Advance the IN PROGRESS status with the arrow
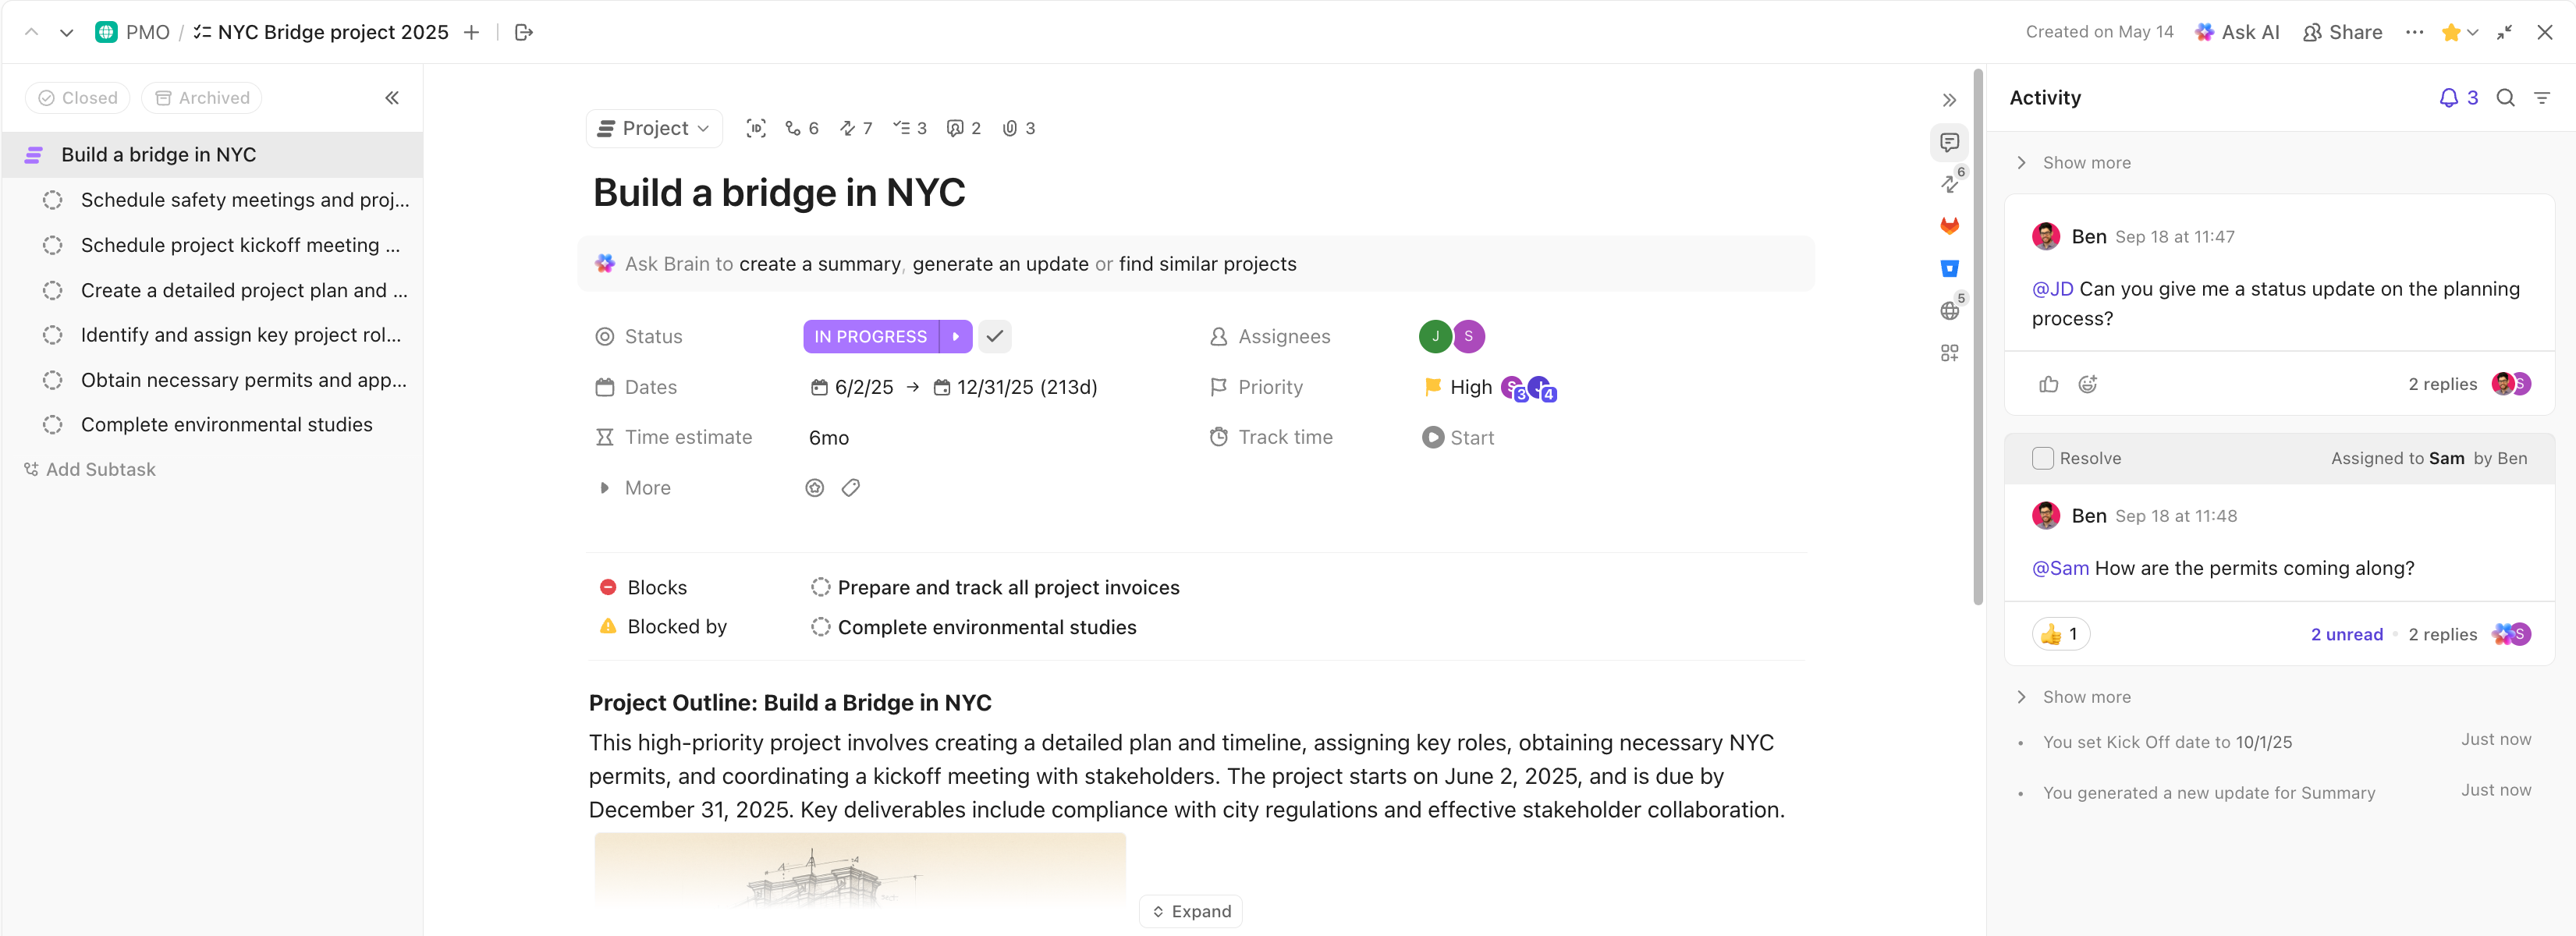This screenshot has width=2576, height=936. [x=957, y=336]
